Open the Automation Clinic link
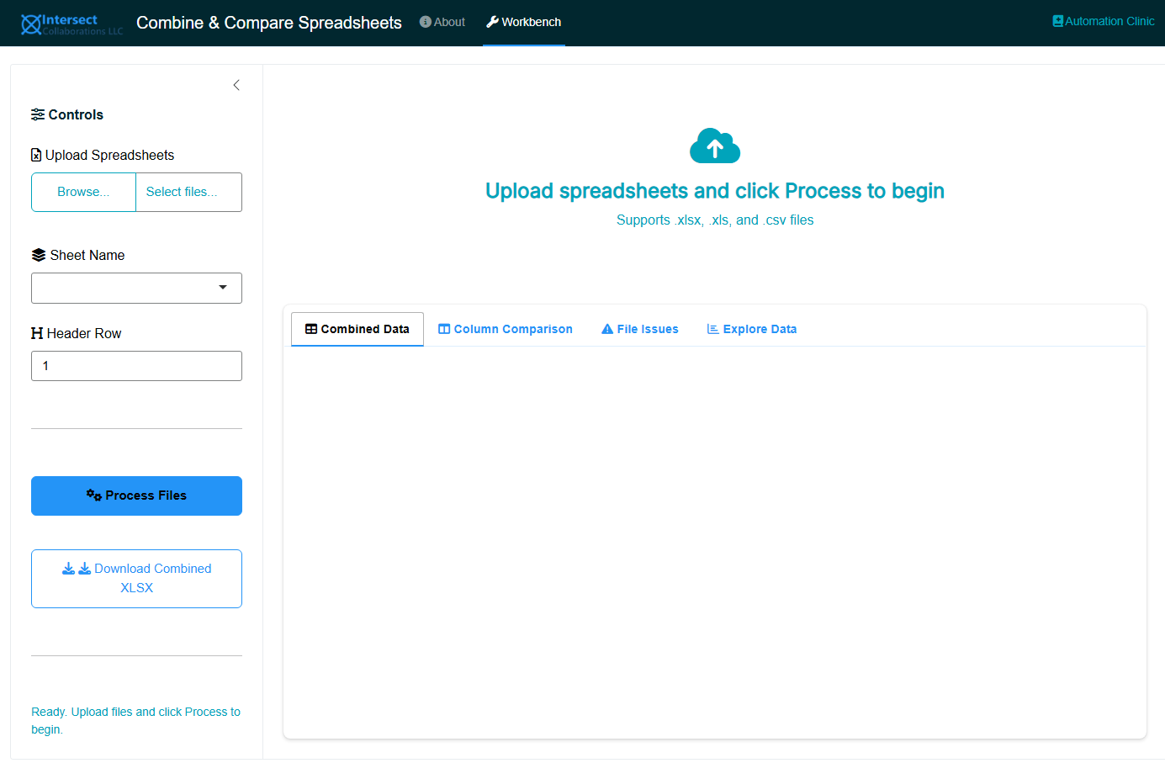The image size is (1165, 779). pyautogui.click(x=1103, y=20)
